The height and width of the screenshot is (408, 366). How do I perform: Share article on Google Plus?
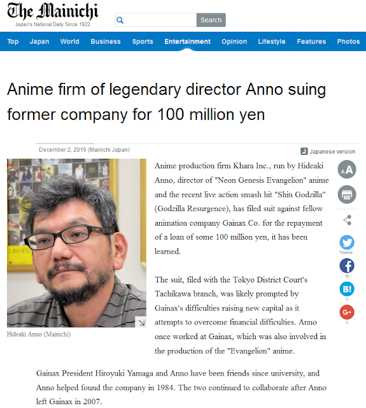[x=347, y=312]
